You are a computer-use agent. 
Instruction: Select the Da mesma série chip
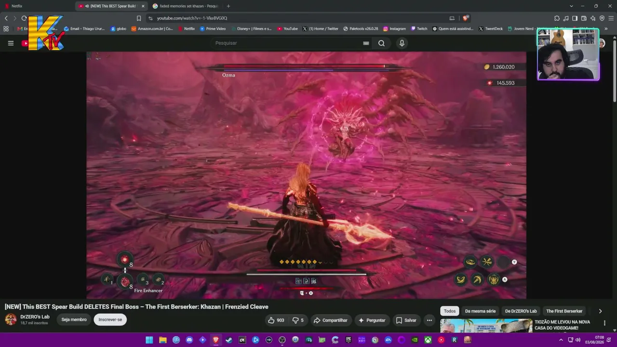click(x=480, y=311)
